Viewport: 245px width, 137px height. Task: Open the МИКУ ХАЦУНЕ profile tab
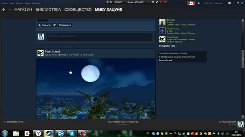click(109, 10)
